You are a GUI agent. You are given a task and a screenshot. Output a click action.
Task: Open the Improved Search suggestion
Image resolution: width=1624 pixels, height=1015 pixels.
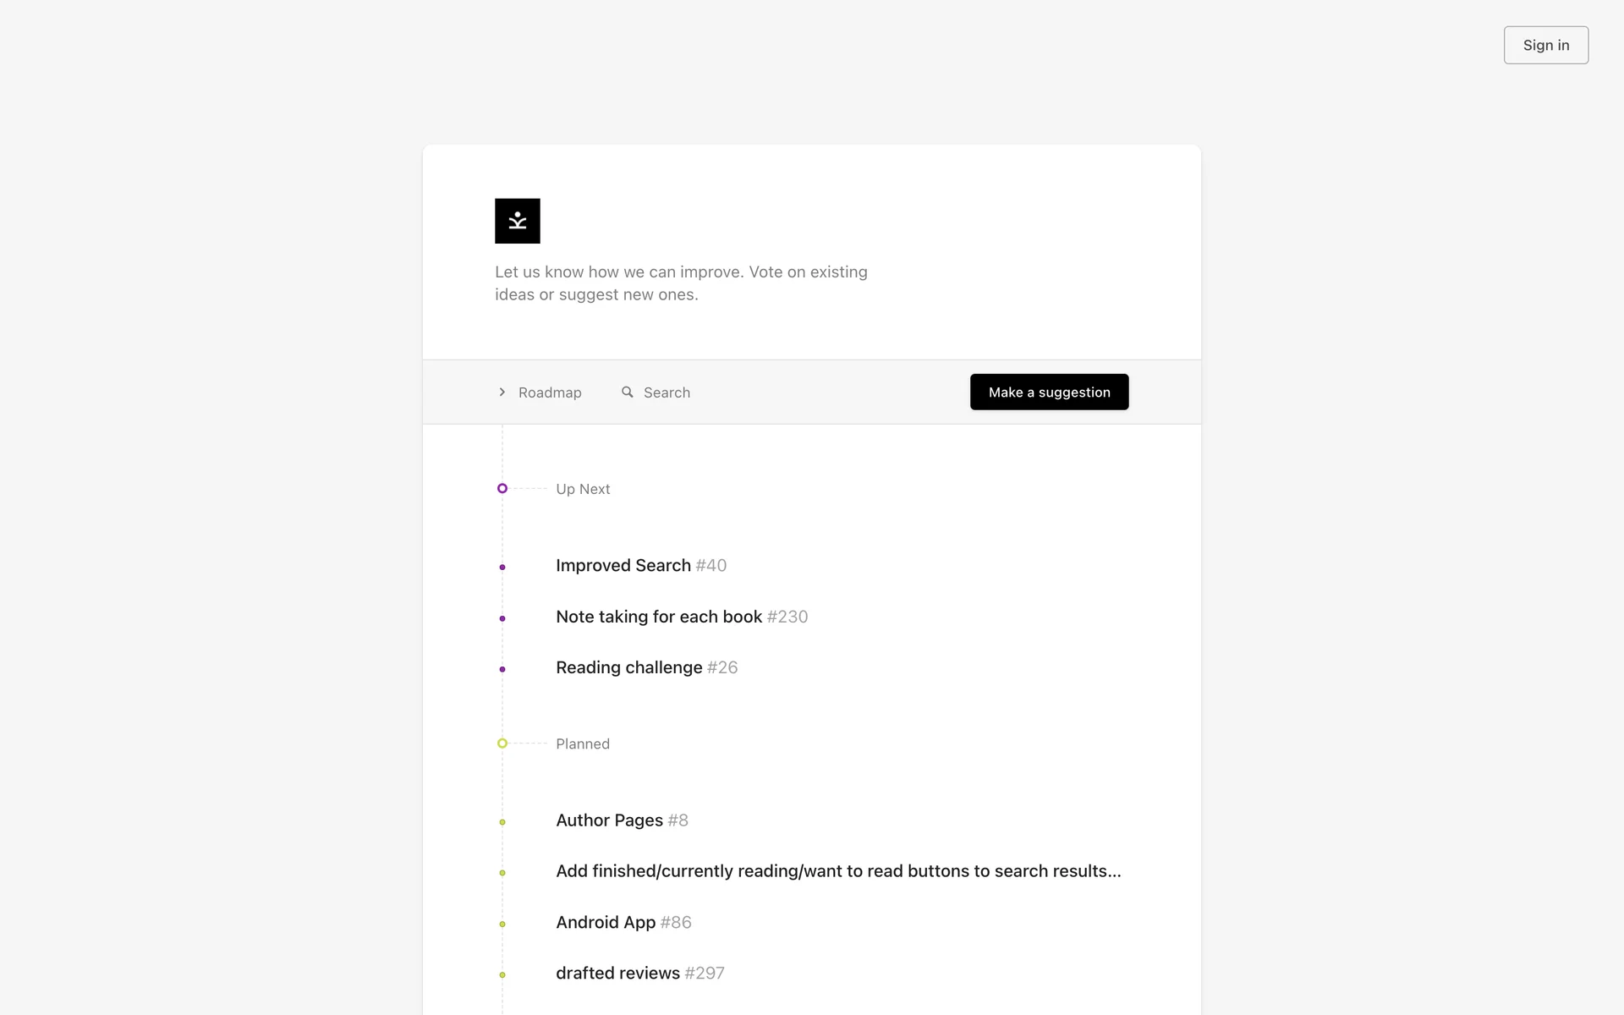(x=623, y=565)
